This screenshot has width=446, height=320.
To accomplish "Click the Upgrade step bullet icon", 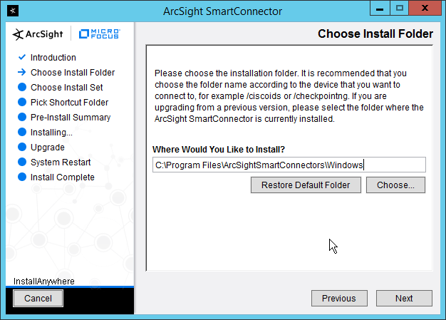I will click(x=21, y=148).
